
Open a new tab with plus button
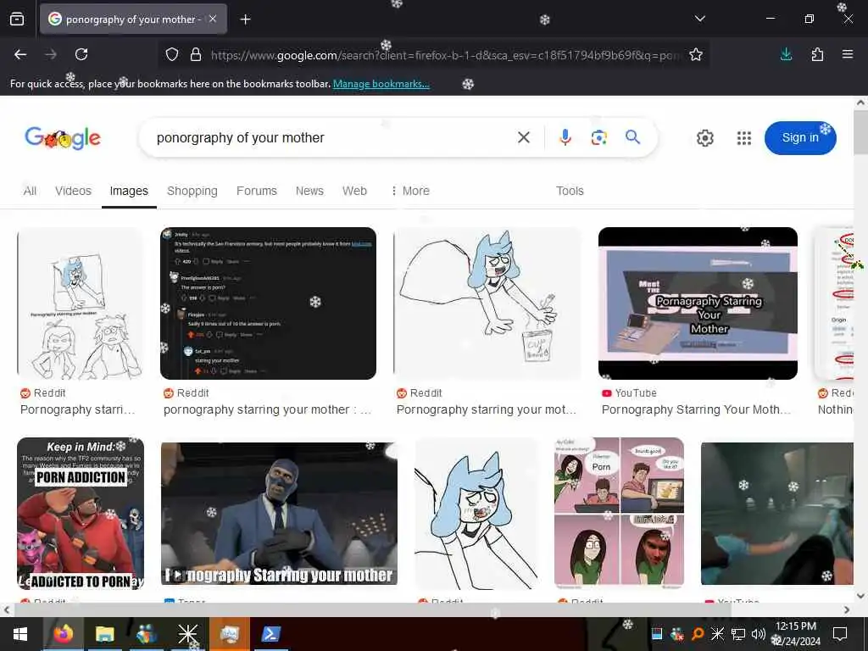(245, 19)
